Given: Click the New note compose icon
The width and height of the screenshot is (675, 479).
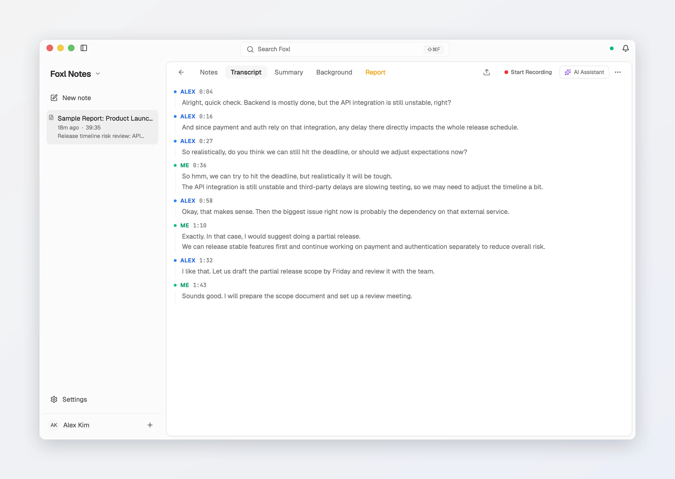Looking at the screenshot, I should [54, 98].
